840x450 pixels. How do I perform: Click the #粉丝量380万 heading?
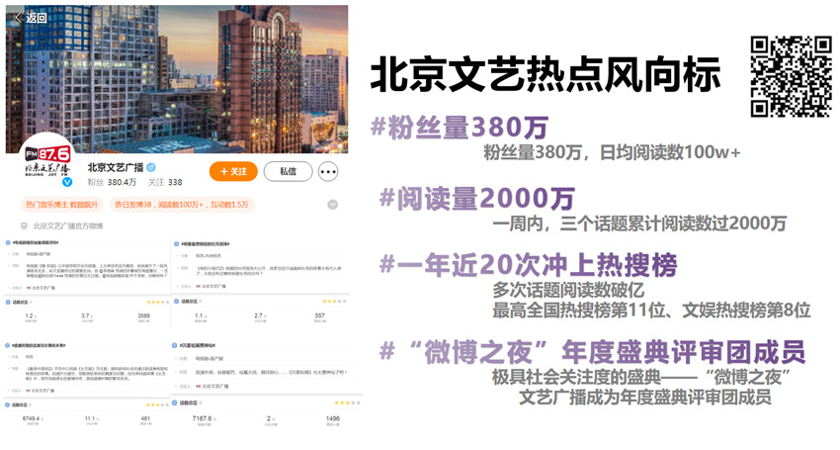pyautogui.click(x=460, y=128)
